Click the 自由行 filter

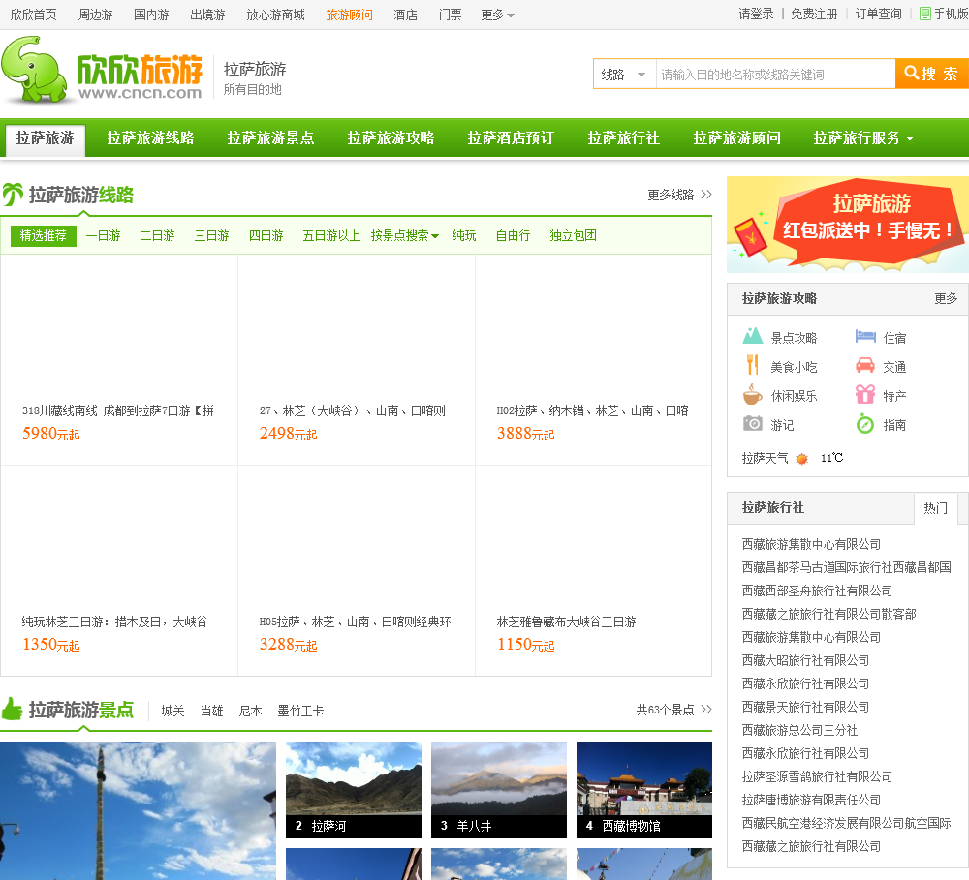[x=513, y=235]
